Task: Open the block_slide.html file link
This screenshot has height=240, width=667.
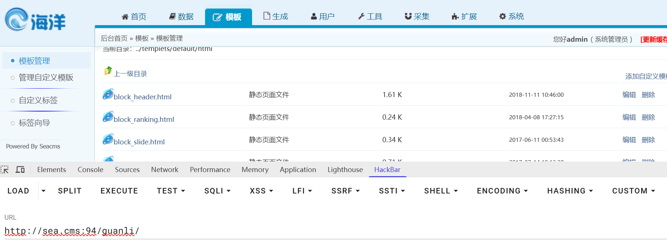Action: pyautogui.click(x=139, y=142)
